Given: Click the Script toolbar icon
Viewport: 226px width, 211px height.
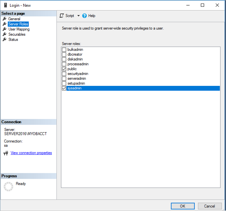Looking at the screenshot, I should point(62,16).
